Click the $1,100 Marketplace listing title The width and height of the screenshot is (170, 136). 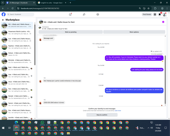pos(55,29)
